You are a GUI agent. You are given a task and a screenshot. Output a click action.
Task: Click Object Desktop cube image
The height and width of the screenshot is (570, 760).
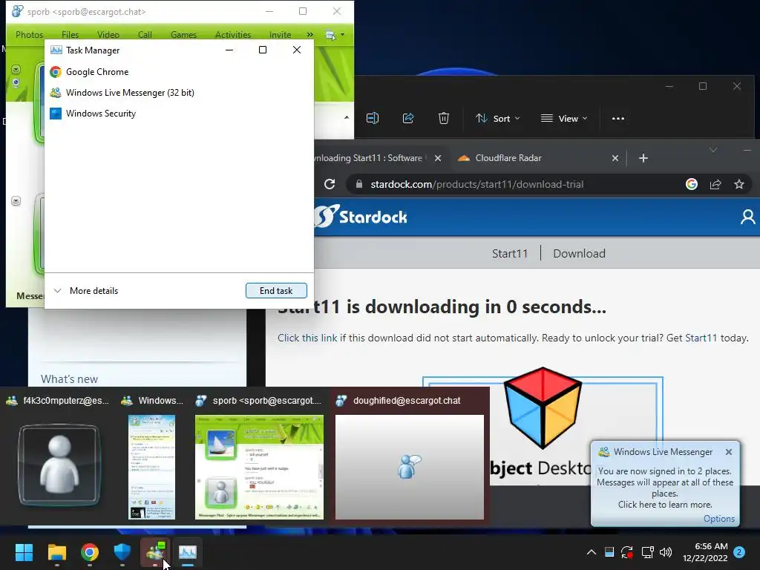coord(543,408)
